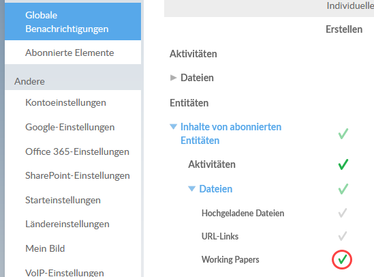Image resolution: width=374 pixels, height=277 pixels.
Task: Click URL-Links label
Action: coord(220,236)
